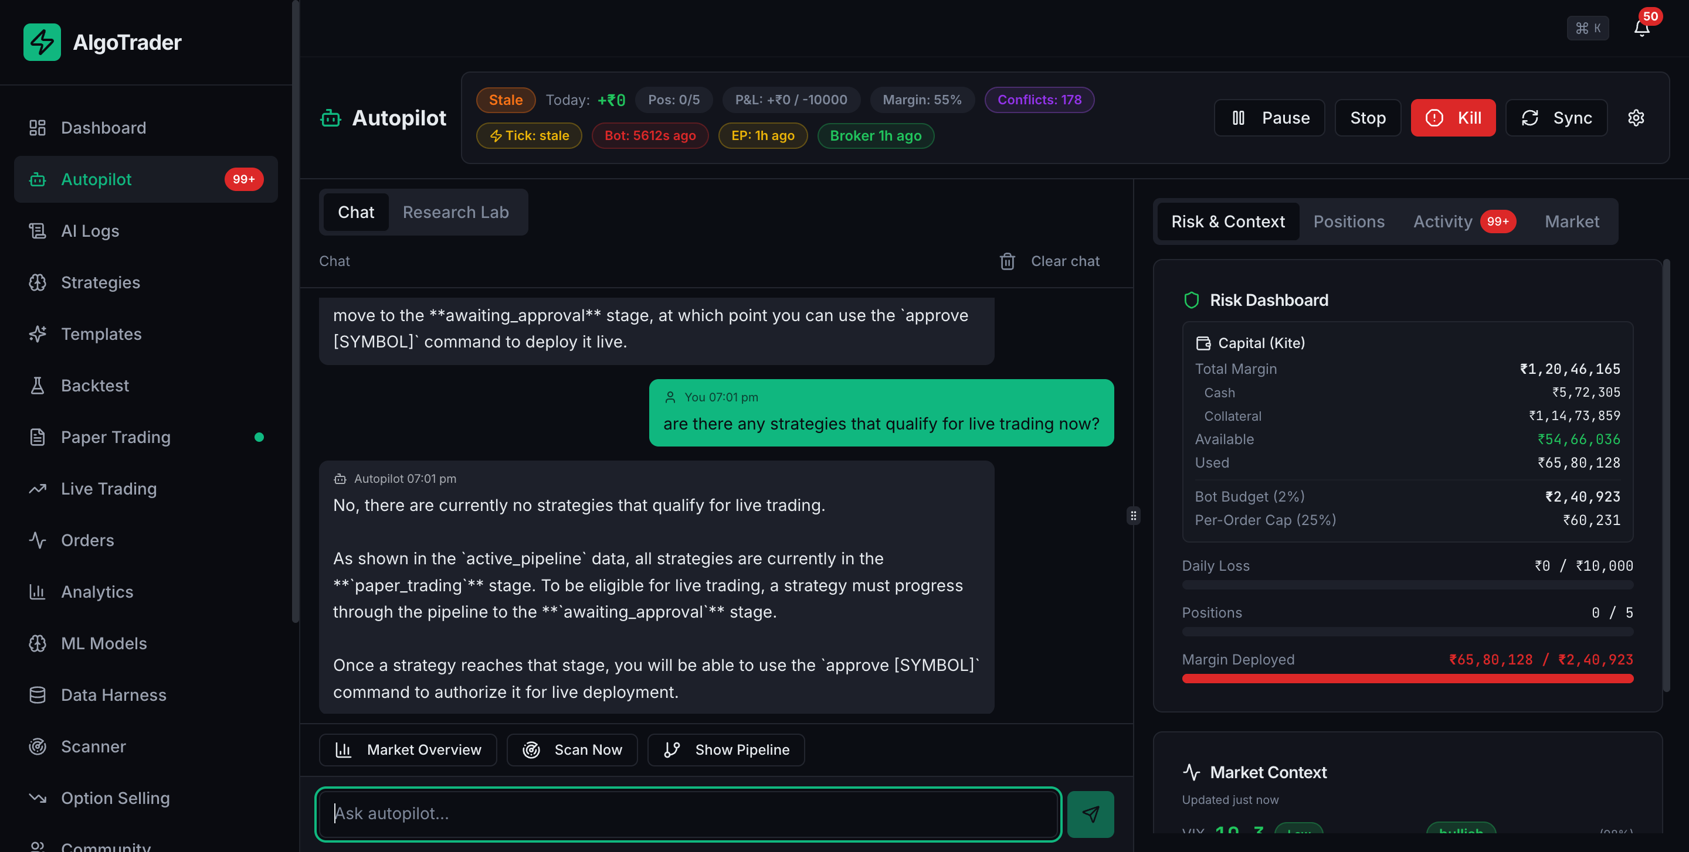The image size is (1689, 852).
Task: Open Paper Trading in the sidebar
Action: (145, 437)
